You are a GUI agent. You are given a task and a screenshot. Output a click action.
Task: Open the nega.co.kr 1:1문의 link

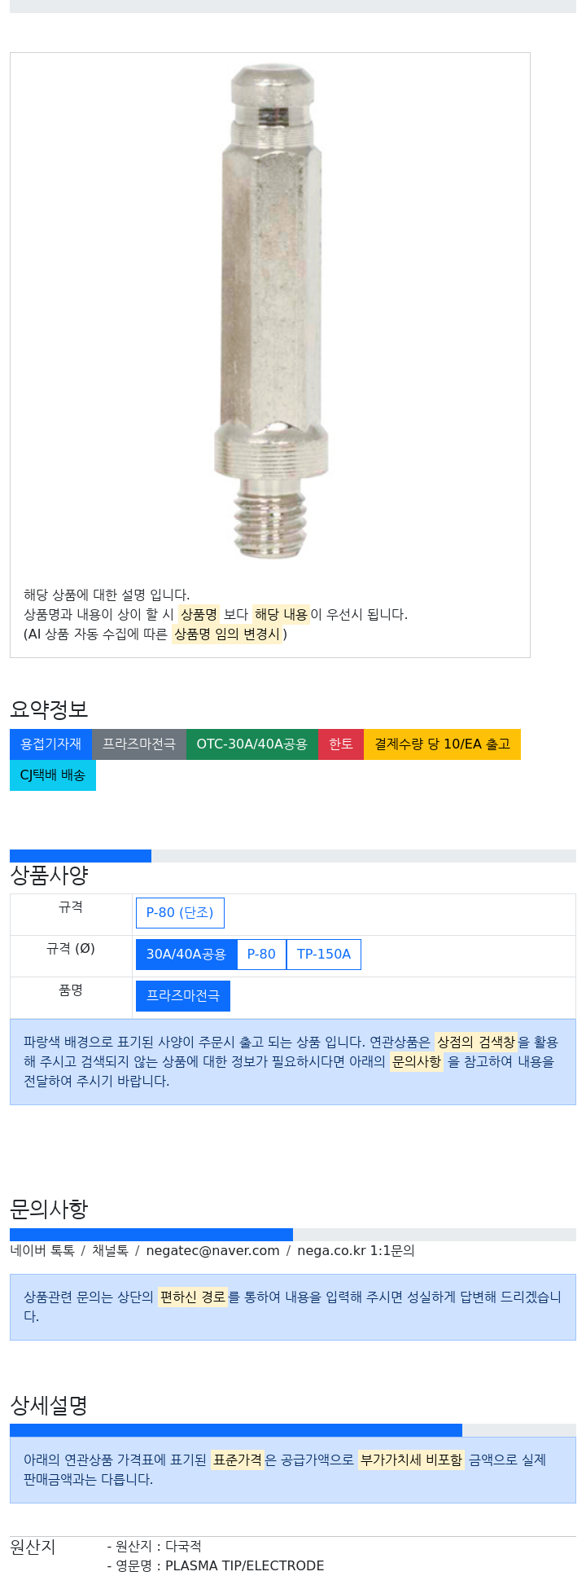point(356,1251)
